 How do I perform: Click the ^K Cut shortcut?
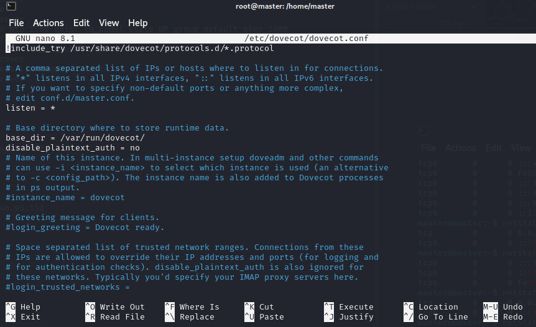259,307
